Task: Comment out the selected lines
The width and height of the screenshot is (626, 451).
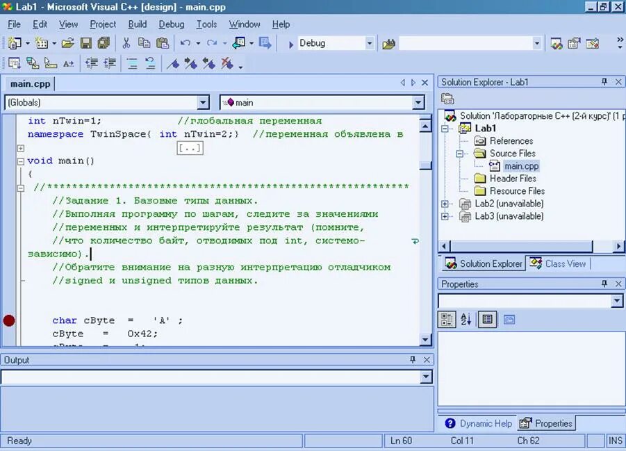Action: [132, 63]
